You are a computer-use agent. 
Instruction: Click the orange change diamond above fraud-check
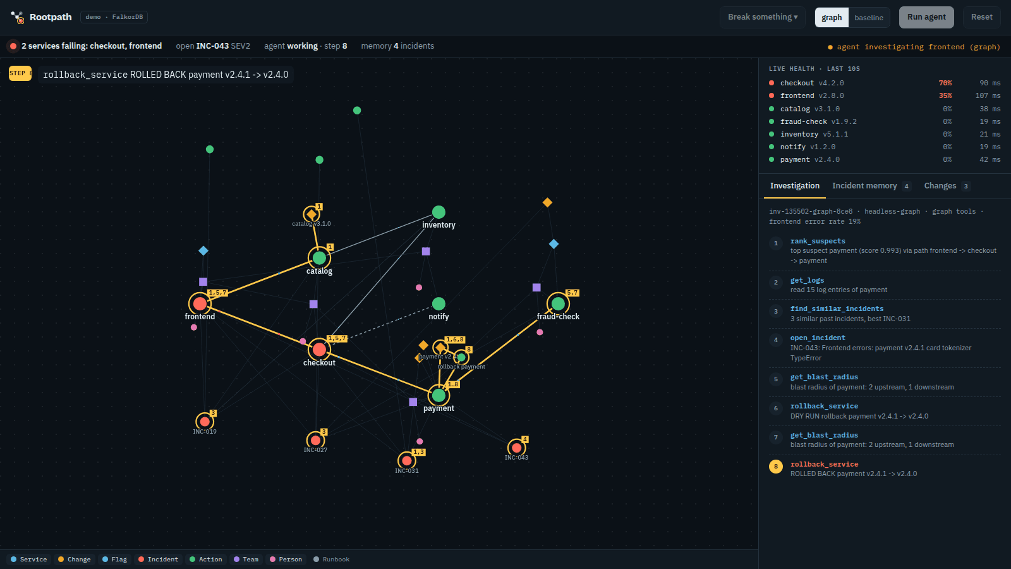click(547, 202)
